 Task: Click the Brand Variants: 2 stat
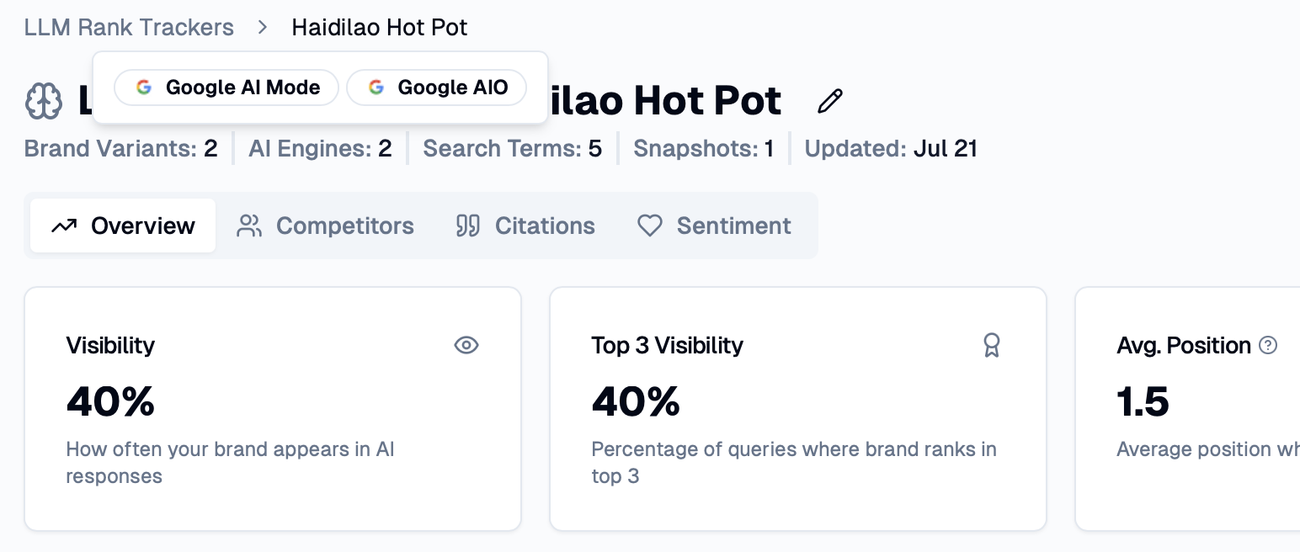pyautogui.click(x=120, y=149)
